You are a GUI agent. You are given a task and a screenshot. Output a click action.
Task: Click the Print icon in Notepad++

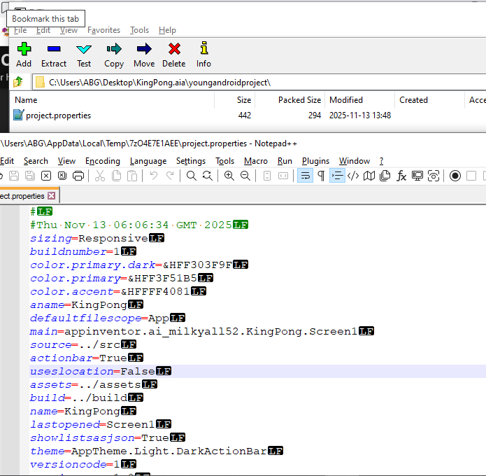pos(78,176)
